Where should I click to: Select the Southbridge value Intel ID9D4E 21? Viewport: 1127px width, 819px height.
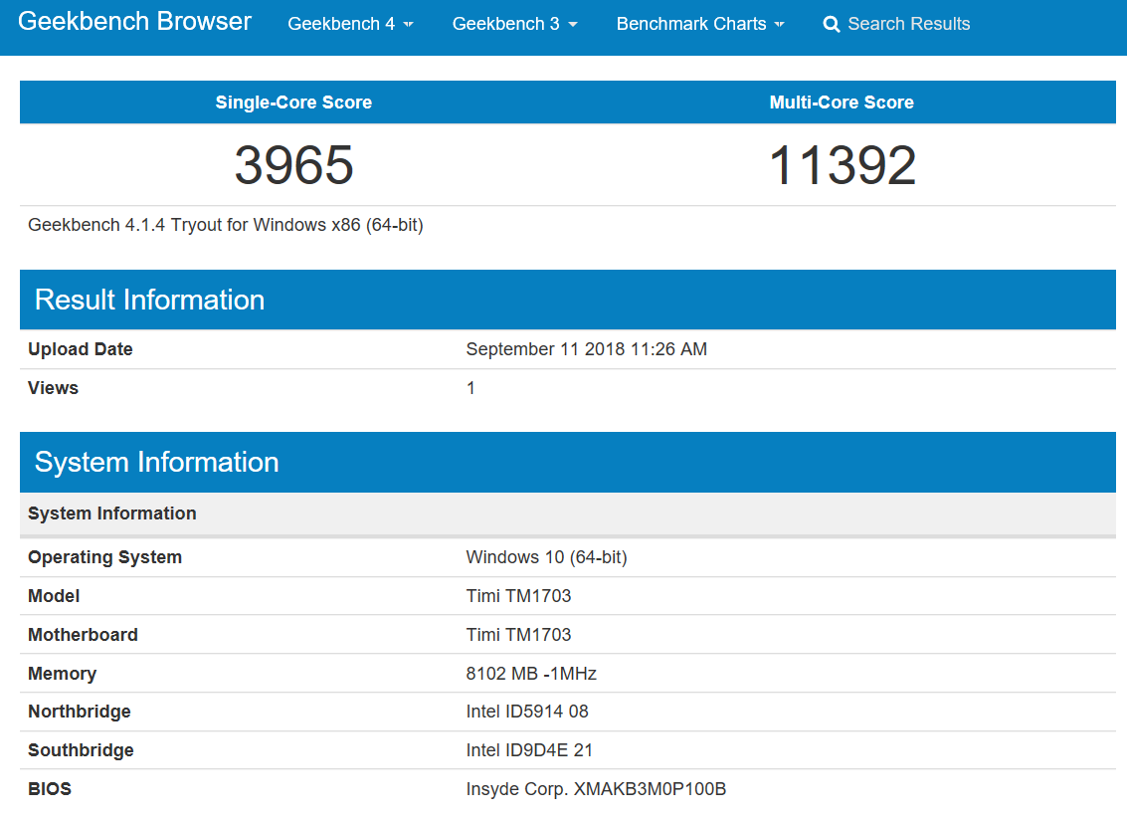click(x=529, y=750)
